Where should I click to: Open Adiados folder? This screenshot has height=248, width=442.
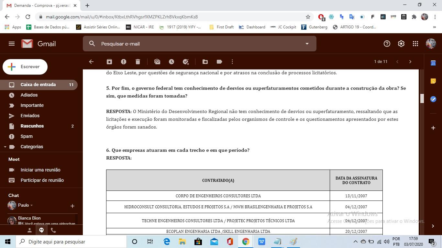[x=39, y=95]
